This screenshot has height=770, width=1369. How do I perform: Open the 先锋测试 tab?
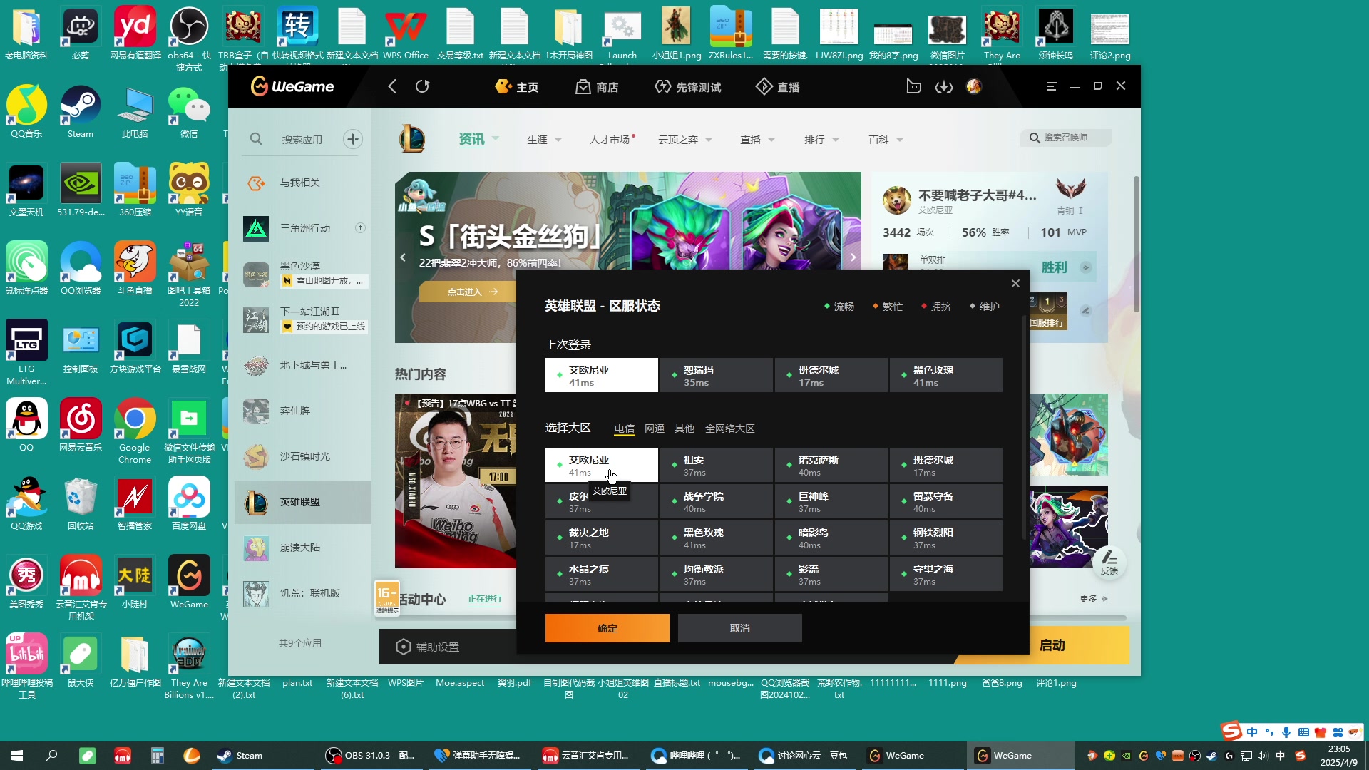[x=688, y=87]
